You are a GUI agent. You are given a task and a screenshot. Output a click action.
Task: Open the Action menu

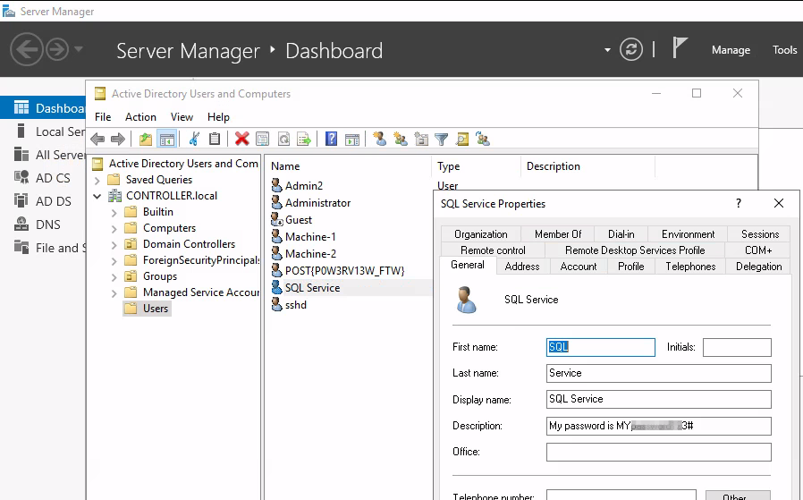[x=140, y=117]
